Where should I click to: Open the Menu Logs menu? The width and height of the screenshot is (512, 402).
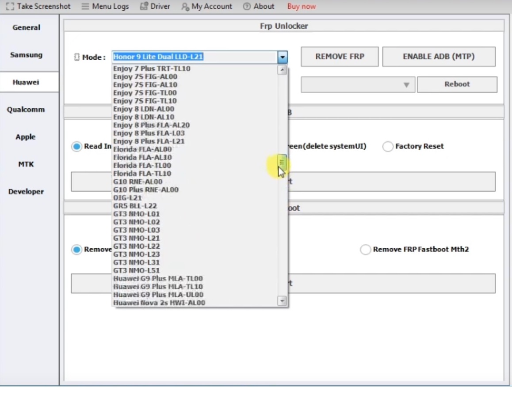105,7
